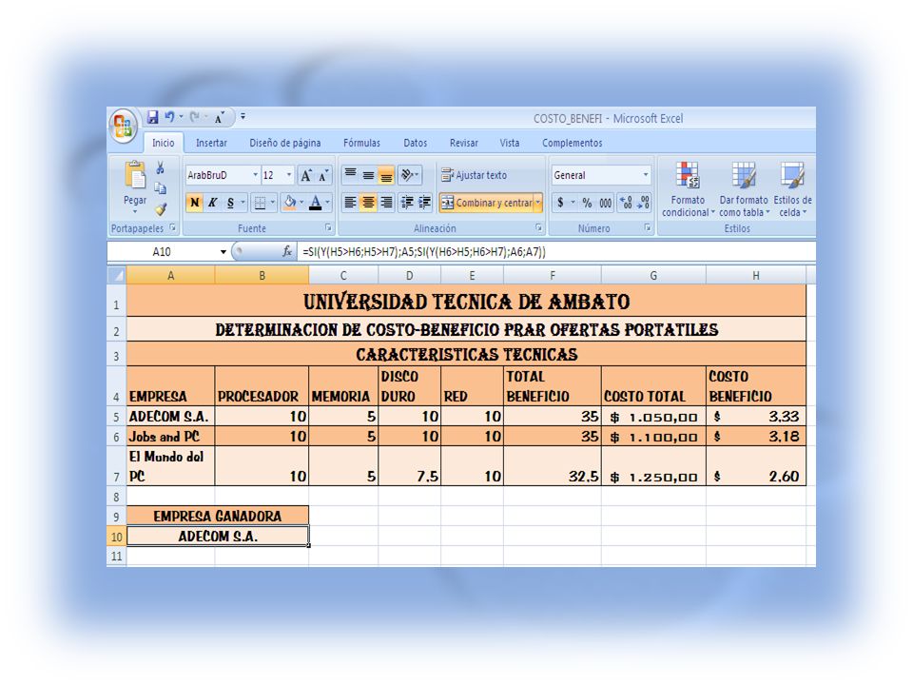Apply percent style

click(587, 203)
